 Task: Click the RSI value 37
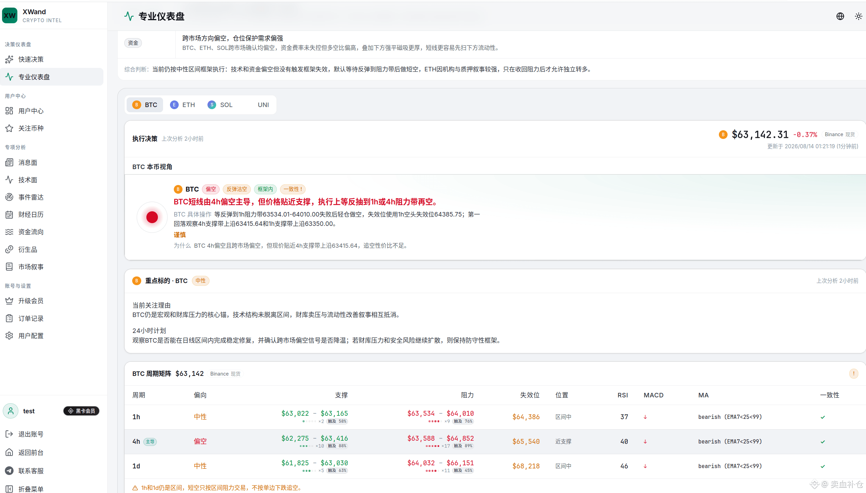tap(624, 417)
